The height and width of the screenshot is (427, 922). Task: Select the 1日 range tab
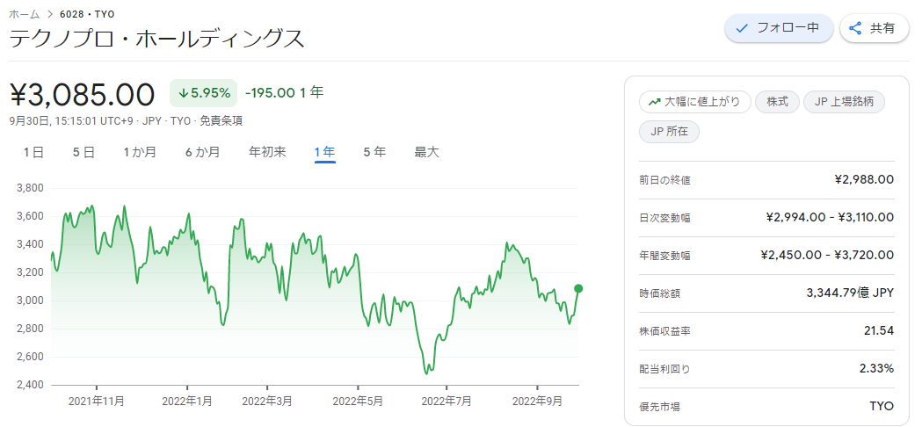(x=33, y=152)
